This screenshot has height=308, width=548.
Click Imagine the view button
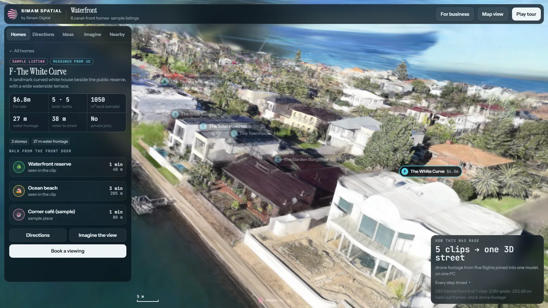coord(98,235)
